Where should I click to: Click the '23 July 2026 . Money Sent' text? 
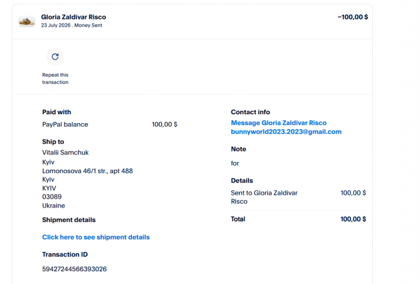[x=72, y=25]
